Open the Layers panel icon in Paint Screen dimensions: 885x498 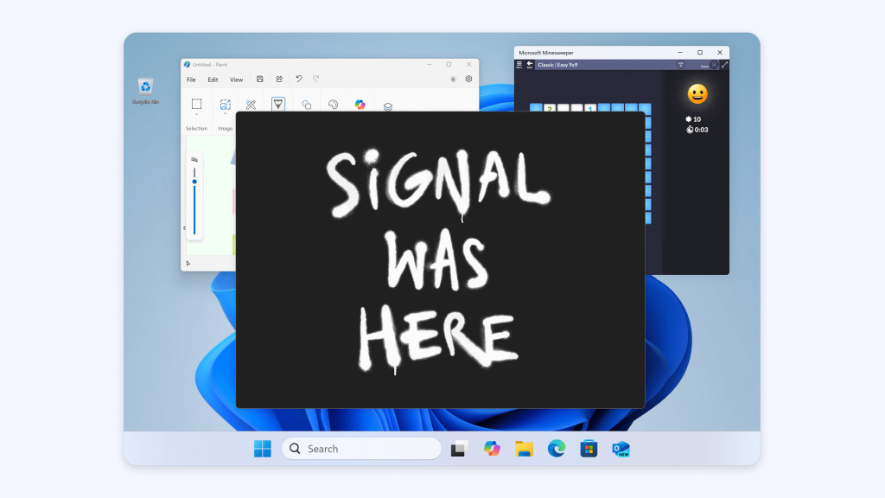[388, 106]
